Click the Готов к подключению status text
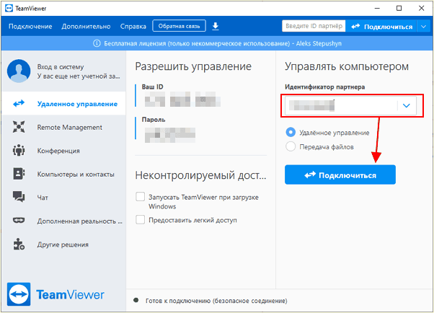The image size is (434, 313). click(x=216, y=301)
